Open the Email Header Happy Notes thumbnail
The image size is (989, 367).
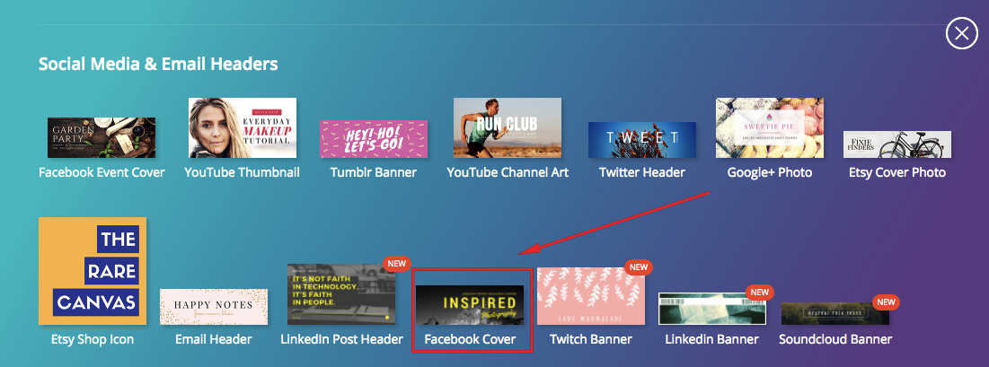[x=214, y=306]
